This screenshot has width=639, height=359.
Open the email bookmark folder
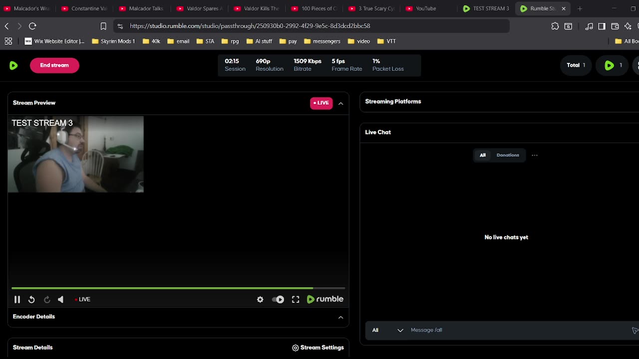pos(178,41)
